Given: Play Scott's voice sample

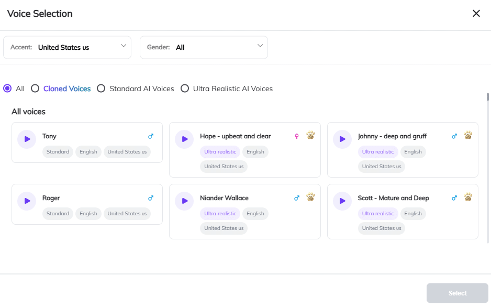Looking at the screenshot, I should coord(342,201).
